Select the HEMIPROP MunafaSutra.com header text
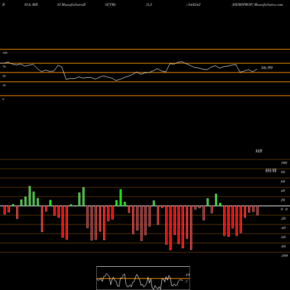290x290 pixels. pyautogui.click(x=258, y=5)
